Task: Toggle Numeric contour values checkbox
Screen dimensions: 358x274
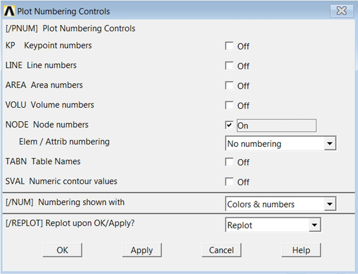Action: pyautogui.click(x=229, y=182)
